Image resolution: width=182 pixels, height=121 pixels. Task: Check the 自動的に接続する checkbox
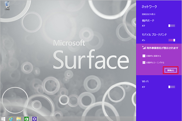(144, 56)
